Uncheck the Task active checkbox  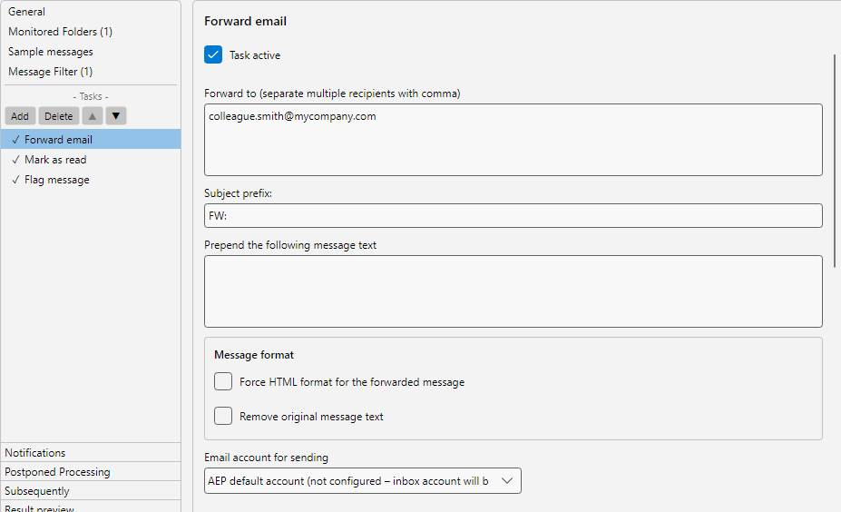point(213,54)
